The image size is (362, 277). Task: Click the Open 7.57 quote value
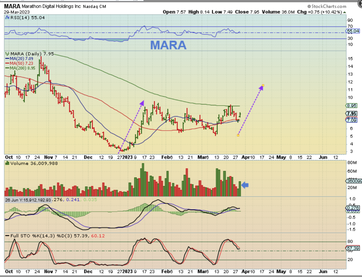pos(174,12)
